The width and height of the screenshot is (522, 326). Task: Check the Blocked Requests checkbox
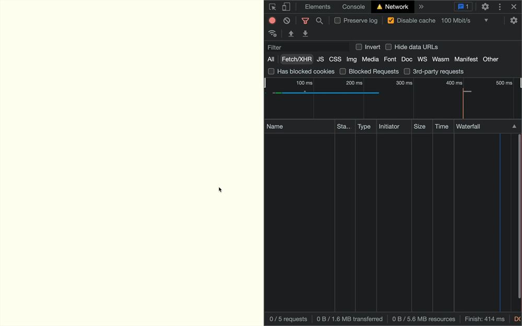click(343, 71)
